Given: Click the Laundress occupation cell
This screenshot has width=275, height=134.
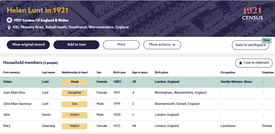Looking at the screenshot, I should click(x=228, y=126).
